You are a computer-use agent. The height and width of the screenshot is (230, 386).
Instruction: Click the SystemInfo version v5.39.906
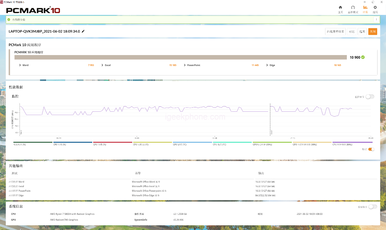tap(178, 220)
